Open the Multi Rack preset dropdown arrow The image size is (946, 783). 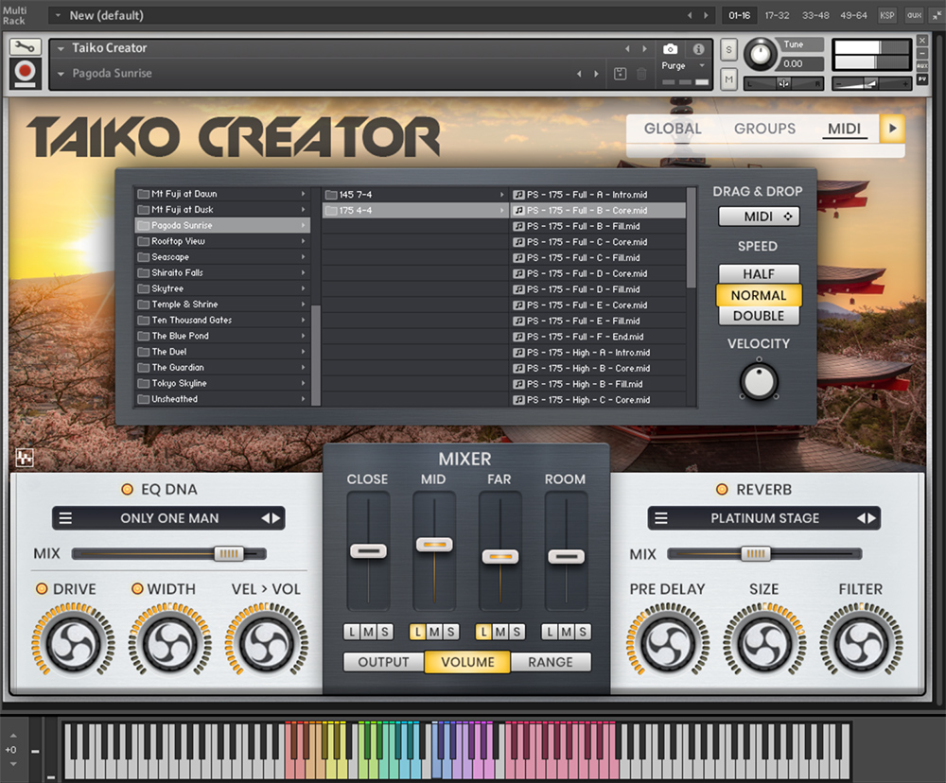(x=58, y=15)
